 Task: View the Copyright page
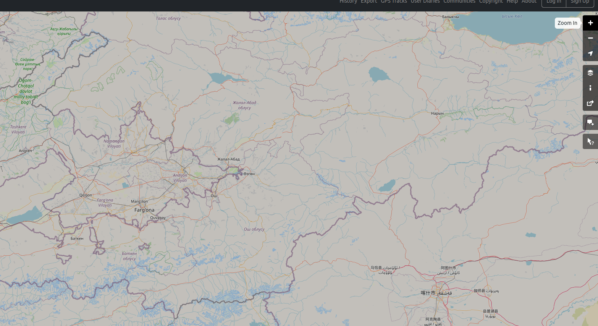[x=491, y=2]
